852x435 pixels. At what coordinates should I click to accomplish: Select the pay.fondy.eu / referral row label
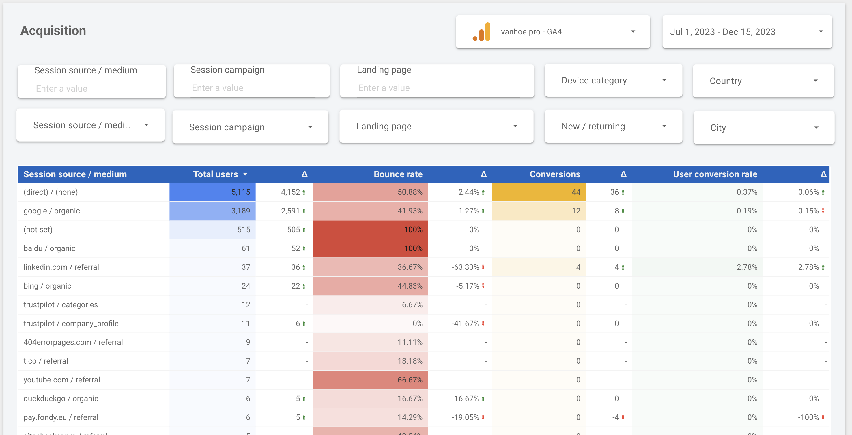tap(61, 417)
